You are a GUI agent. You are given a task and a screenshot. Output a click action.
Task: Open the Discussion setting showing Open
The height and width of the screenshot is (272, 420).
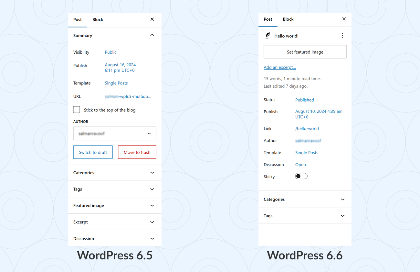300,165
